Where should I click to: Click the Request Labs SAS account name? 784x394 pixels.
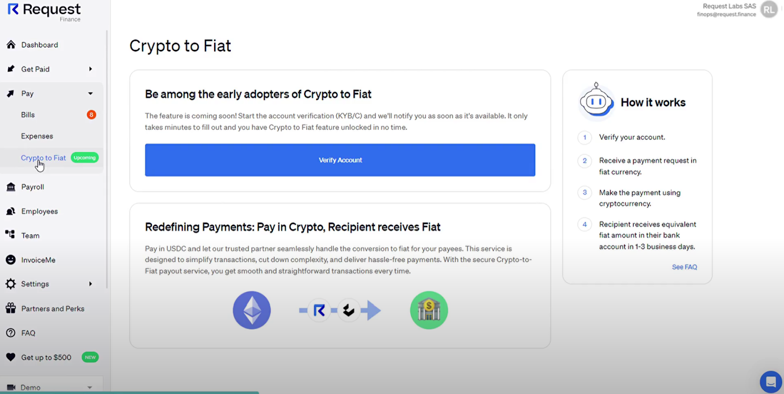(x=729, y=6)
